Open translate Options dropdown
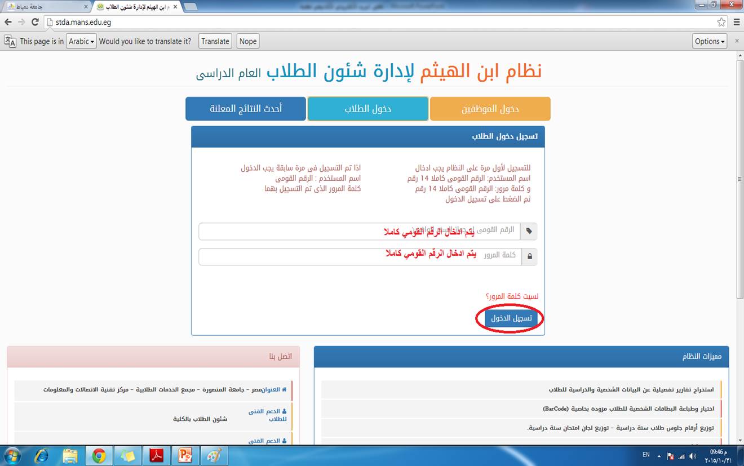 point(710,41)
